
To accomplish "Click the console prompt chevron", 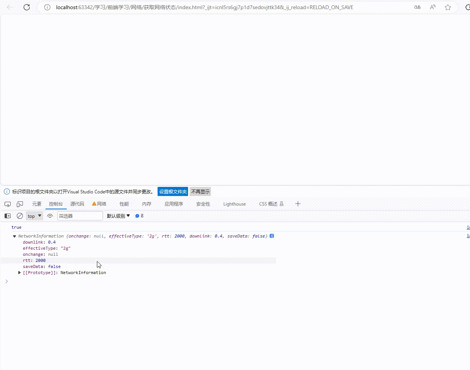I will point(6,281).
